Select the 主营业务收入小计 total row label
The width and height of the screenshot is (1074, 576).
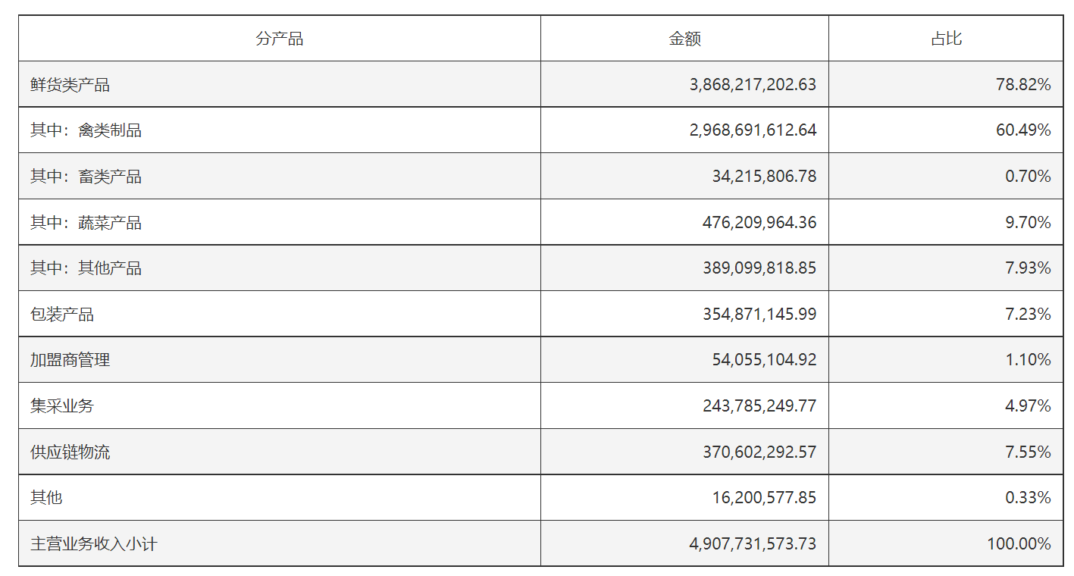pyautogui.click(x=280, y=543)
